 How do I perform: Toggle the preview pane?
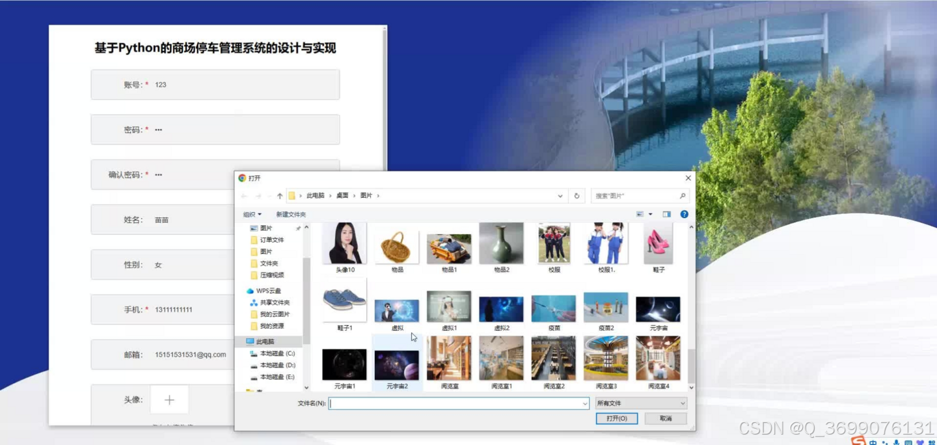click(x=666, y=214)
